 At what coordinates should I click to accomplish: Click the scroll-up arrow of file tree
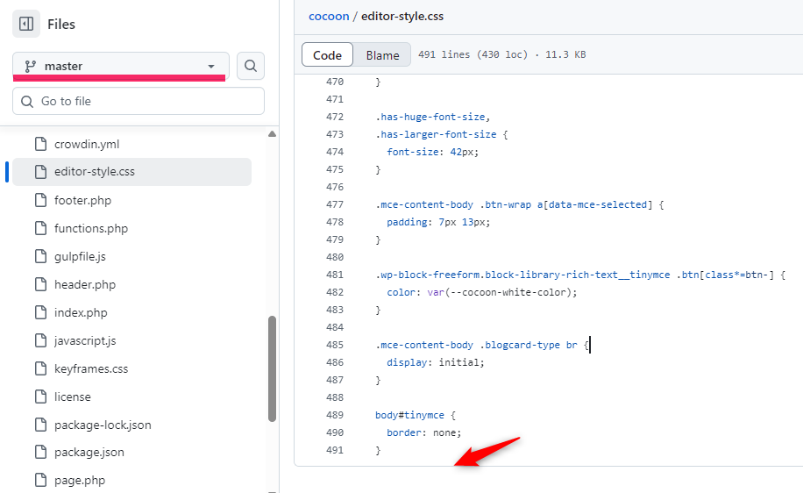[x=272, y=133]
